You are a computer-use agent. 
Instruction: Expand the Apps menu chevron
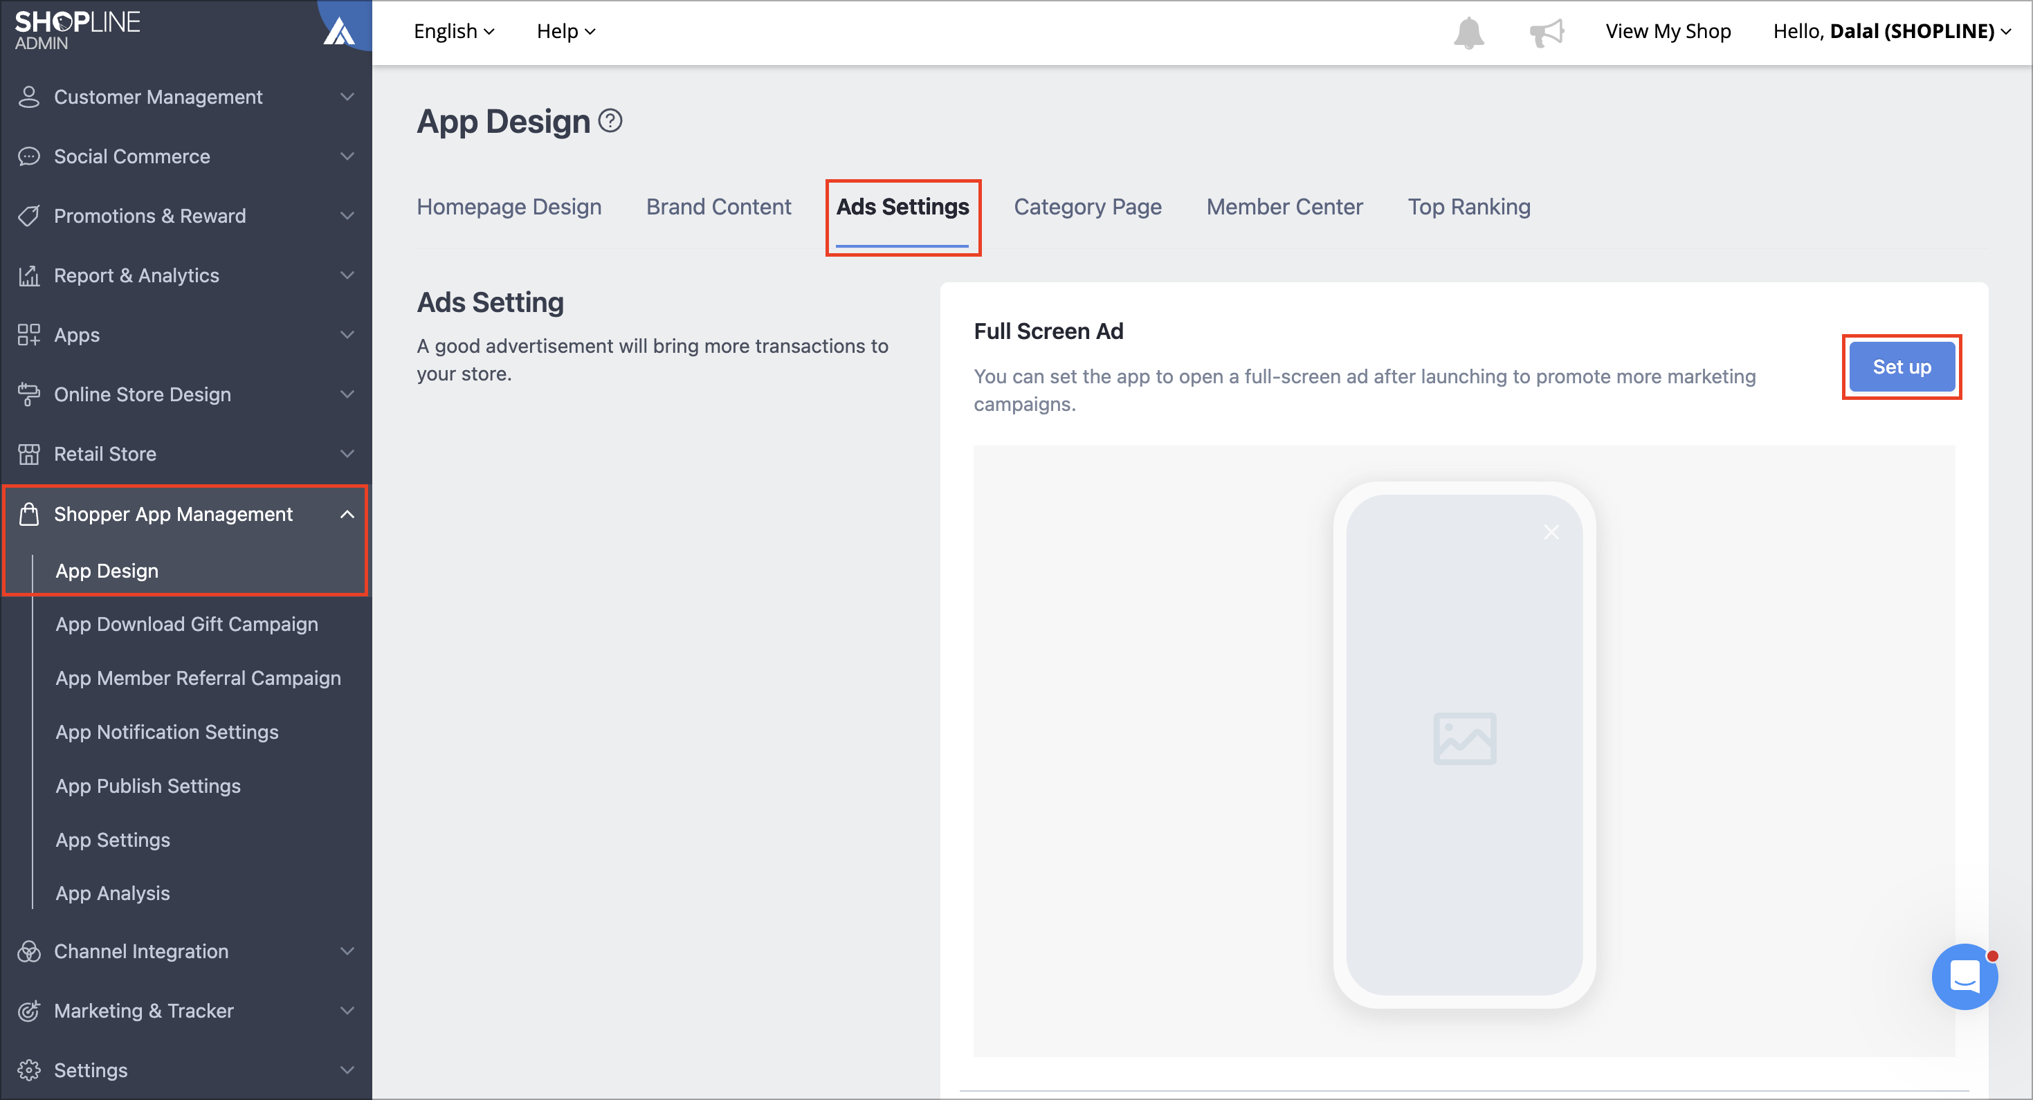point(347,335)
